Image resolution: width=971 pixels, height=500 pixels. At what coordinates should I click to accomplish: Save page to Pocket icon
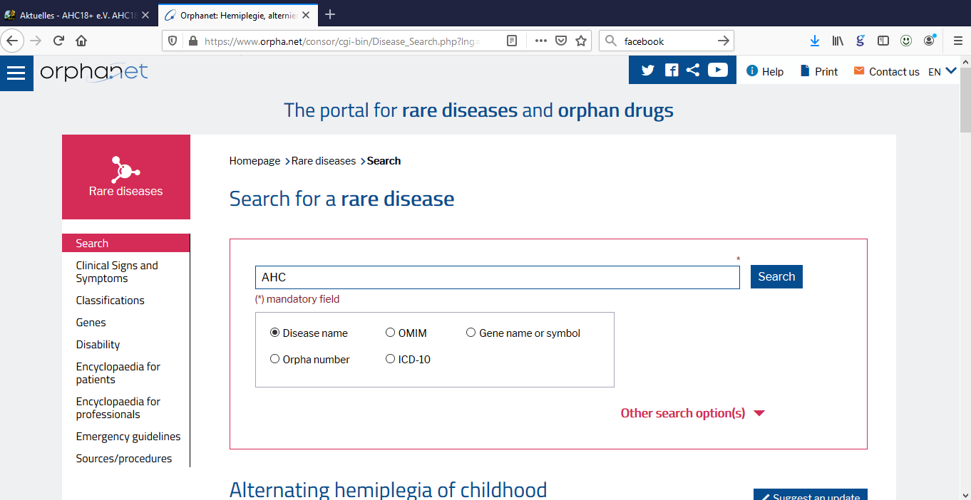click(561, 41)
